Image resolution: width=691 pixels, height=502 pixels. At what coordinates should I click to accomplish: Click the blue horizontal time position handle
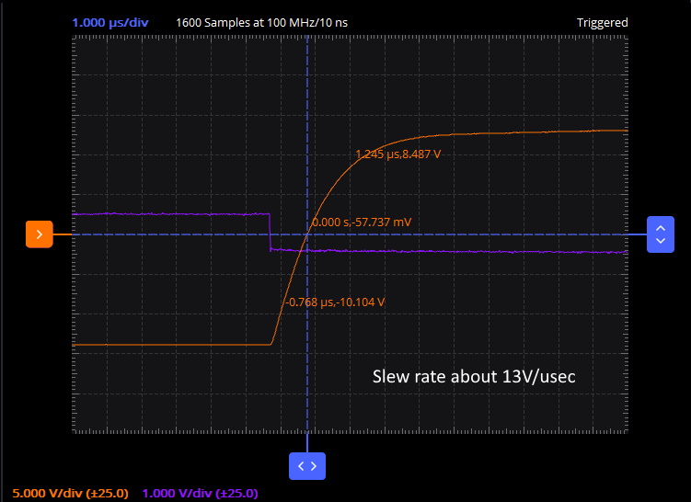click(307, 466)
